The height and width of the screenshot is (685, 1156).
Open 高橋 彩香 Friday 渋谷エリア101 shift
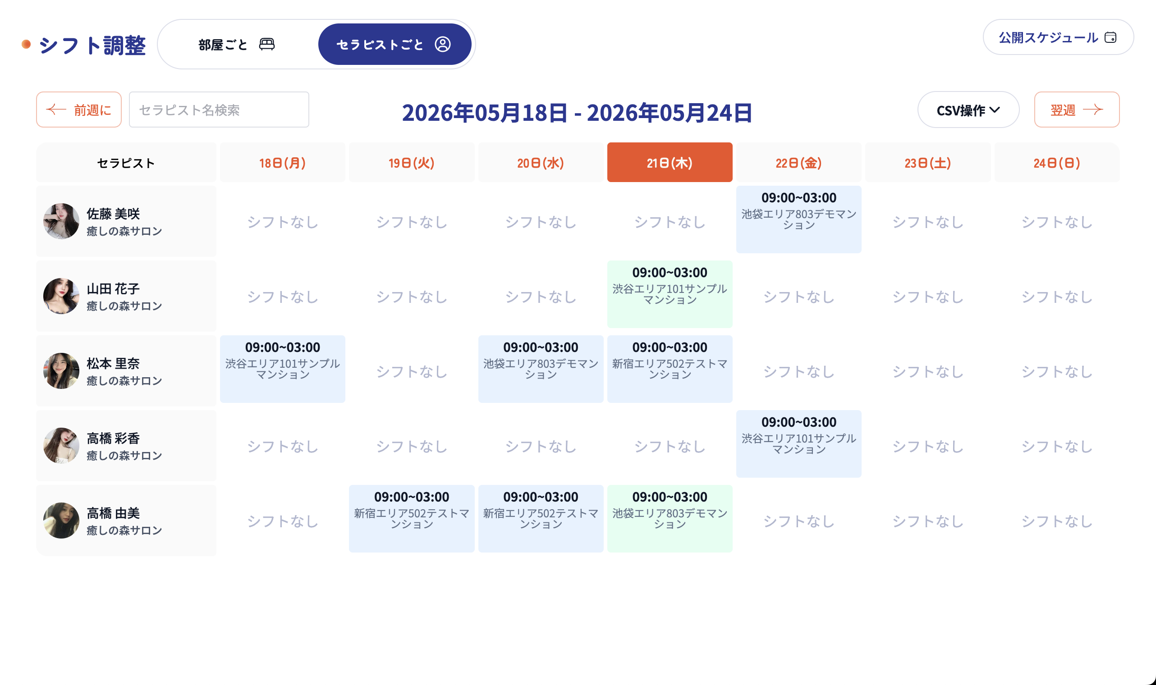click(798, 443)
